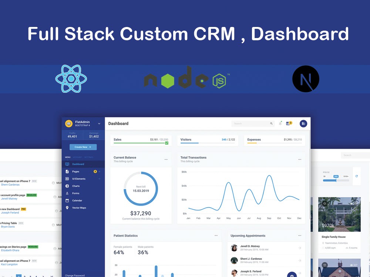Click RESOLVED badge on account profile page row

click(31, 195)
